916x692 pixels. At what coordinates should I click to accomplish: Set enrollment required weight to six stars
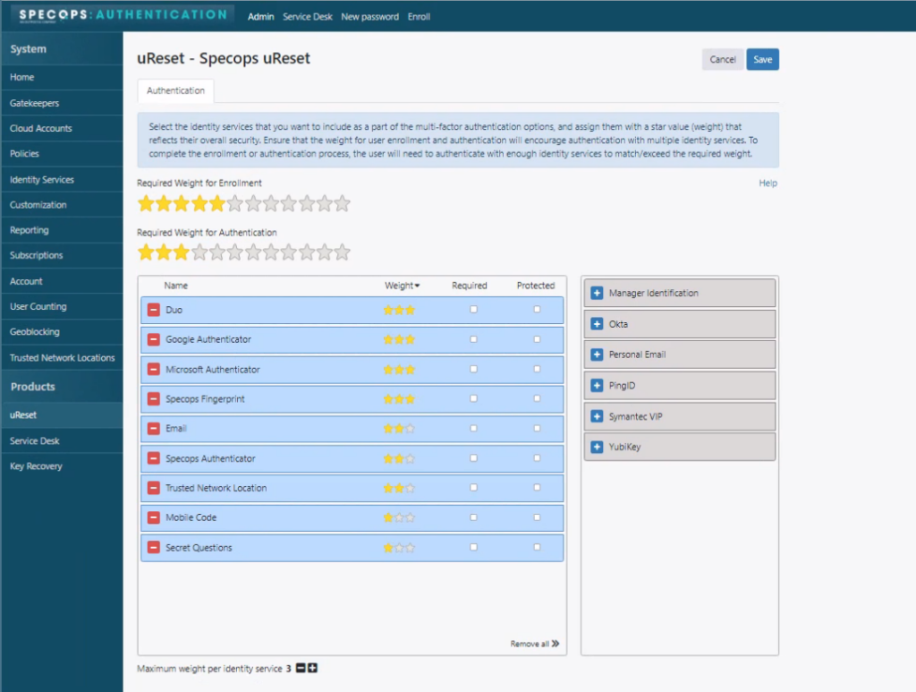point(235,203)
